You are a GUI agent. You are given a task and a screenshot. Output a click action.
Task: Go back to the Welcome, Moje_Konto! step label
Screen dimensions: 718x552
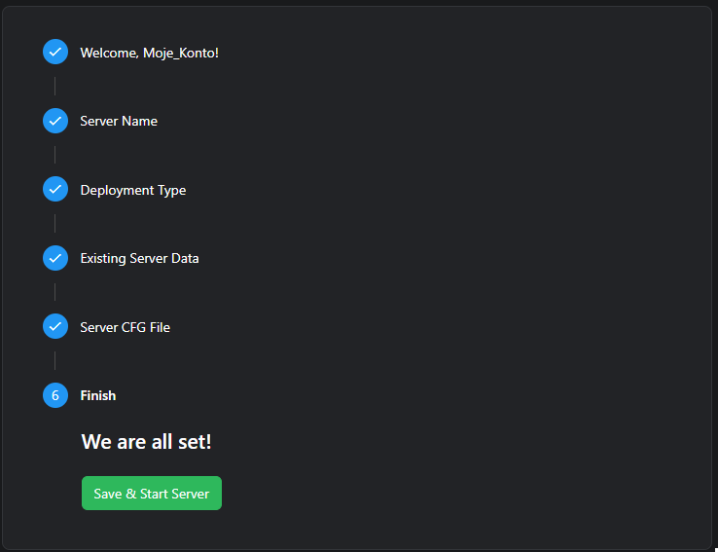(149, 53)
